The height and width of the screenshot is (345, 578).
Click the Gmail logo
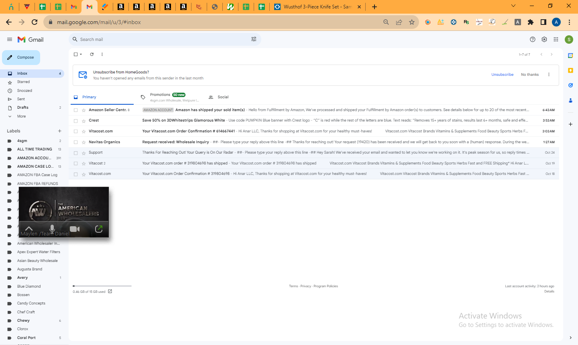click(x=31, y=39)
